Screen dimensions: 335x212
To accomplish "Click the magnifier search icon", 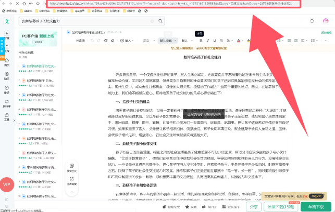I will [x=160, y=21].
